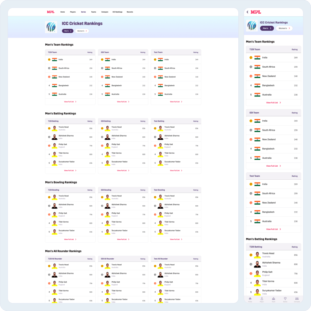Click gold rank medal in desktop T20I Team table
The image size is (311, 311).
tap(49, 60)
